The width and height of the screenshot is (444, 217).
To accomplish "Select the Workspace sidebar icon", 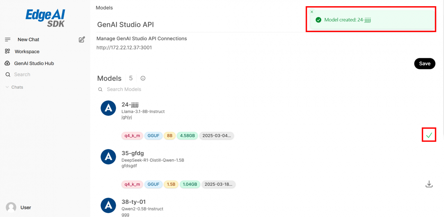I will point(8,51).
